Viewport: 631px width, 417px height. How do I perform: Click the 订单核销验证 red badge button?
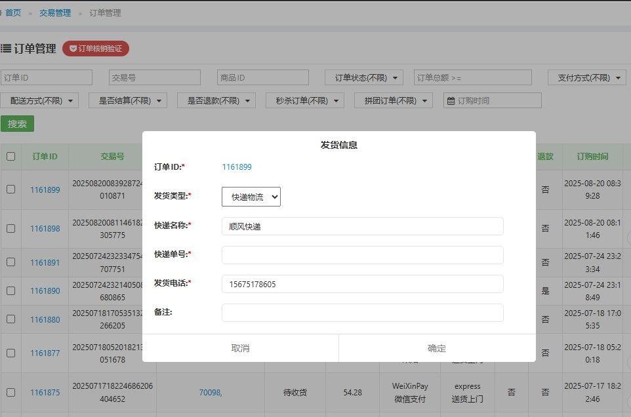[96, 49]
